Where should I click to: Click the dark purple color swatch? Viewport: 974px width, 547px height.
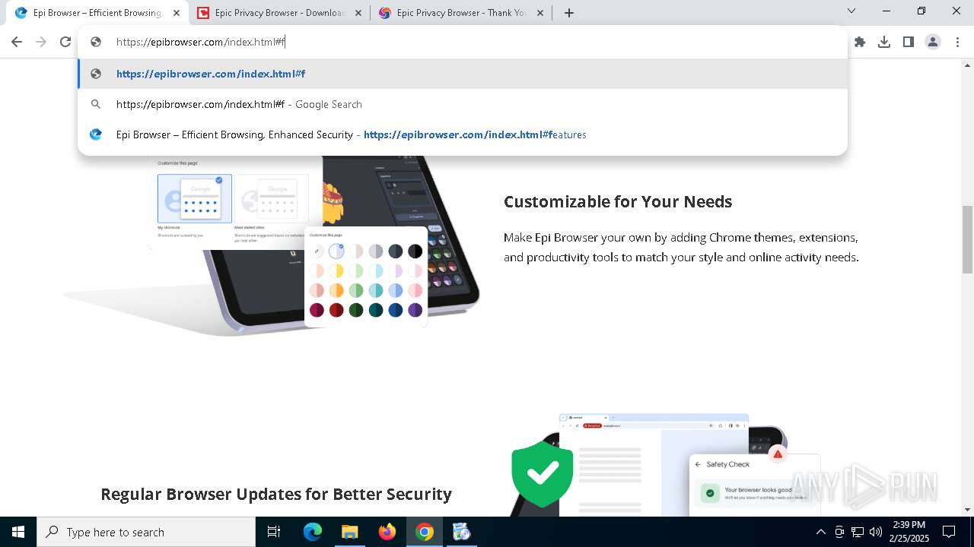[415, 310]
